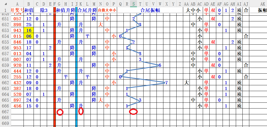Click amplitude value 6 in row 659
Screen dimensions: 267x127
[x=160, y=65]
